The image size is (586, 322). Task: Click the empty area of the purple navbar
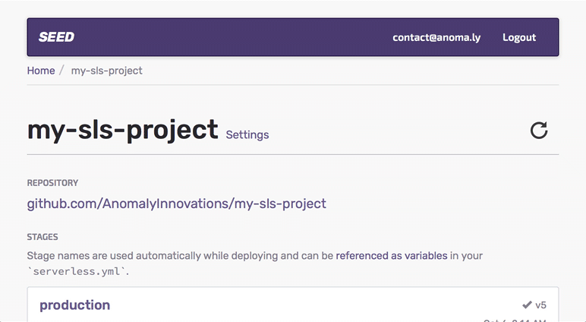228,37
